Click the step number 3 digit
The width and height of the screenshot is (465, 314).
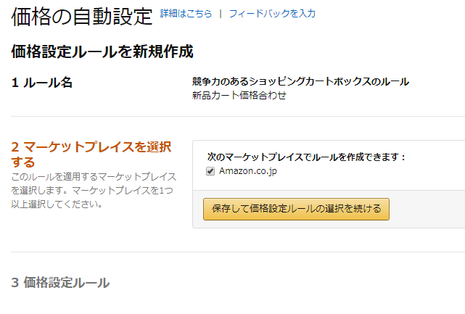coord(15,282)
